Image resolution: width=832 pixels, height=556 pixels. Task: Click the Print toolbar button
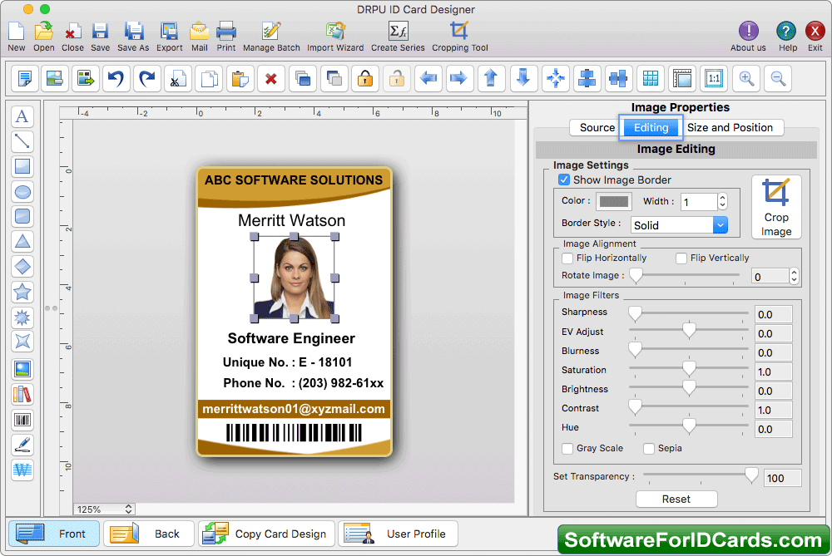point(226,37)
